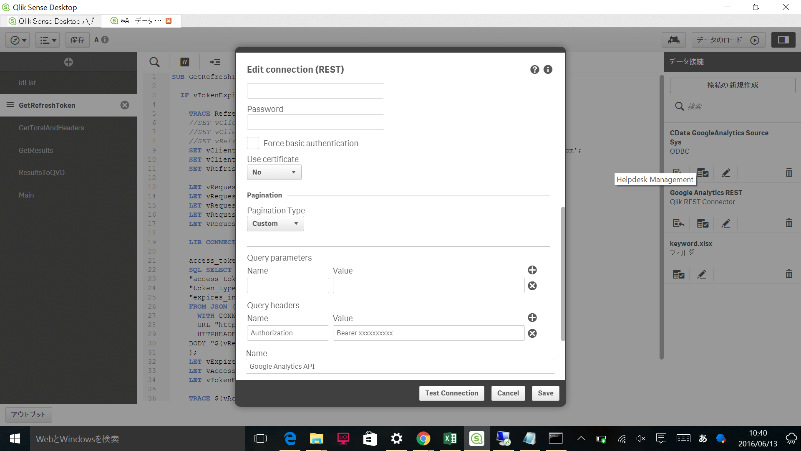Click the dialog vertical scrollbar
The height and width of the screenshot is (451, 801).
click(x=563, y=274)
